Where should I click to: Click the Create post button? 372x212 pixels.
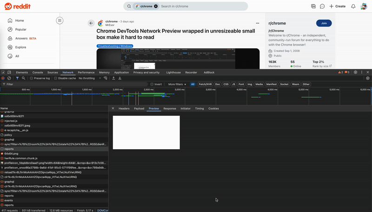click(338, 7)
